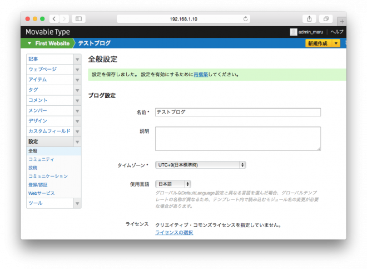
Task: Click the 再構築 link in notice
Action: tap(201, 74)
